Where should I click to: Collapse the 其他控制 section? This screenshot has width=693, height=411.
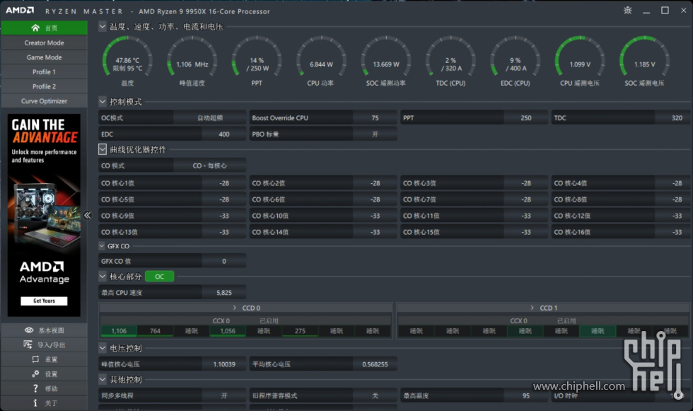tap(103, 380)
